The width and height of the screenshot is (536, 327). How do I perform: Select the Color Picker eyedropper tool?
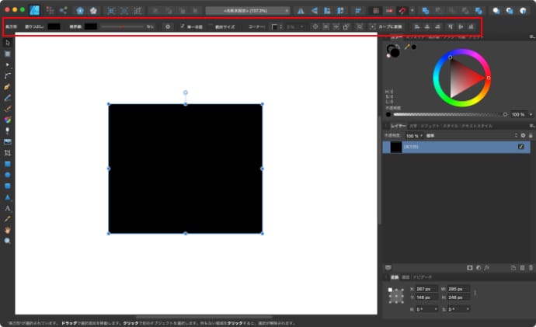[8, 219]
